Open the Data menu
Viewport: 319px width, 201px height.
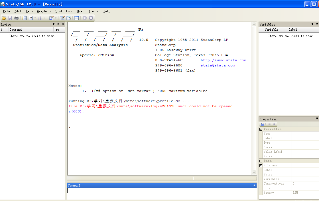tap(29, 11)
